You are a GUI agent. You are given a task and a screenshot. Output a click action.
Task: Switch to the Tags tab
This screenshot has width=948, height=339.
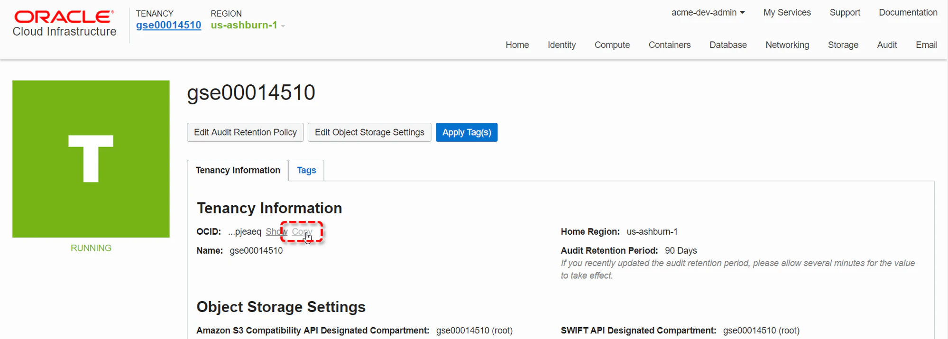pyautogui.click(x=306, y=170)
